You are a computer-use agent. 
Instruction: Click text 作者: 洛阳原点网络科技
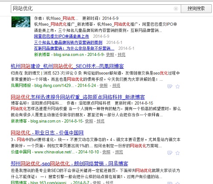point(89,103)
